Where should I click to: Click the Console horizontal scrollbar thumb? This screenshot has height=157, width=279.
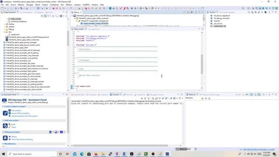(120, 146)
